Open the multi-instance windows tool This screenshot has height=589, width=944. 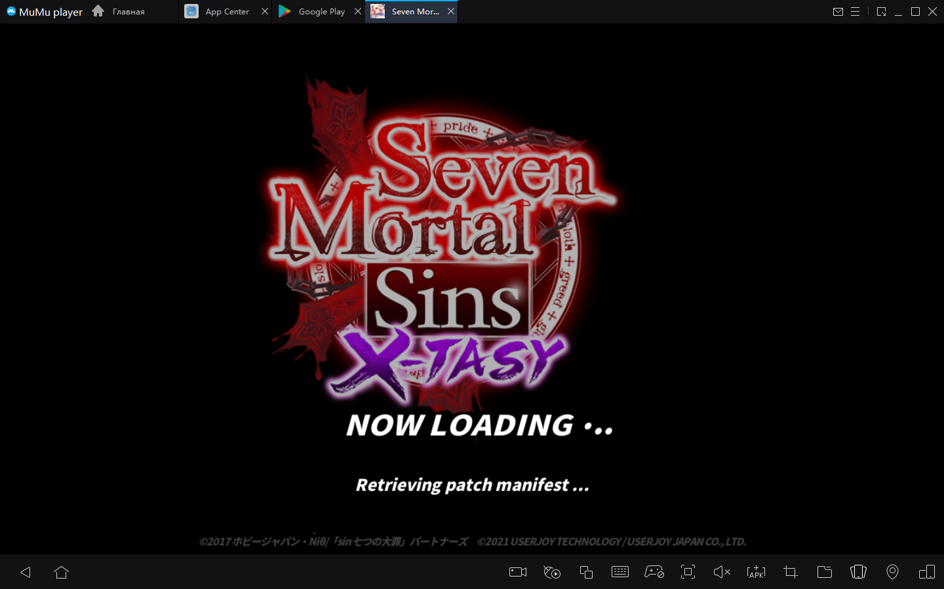click(586, 572)
